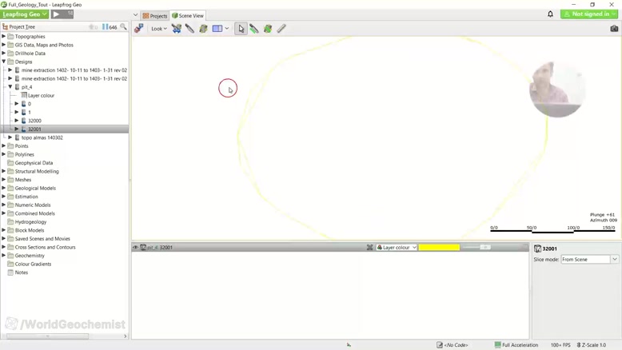The height and width of the screenshot is (350, 622).
Task: Expand the Geological Models folder
Action: click(x=4, y=188)
